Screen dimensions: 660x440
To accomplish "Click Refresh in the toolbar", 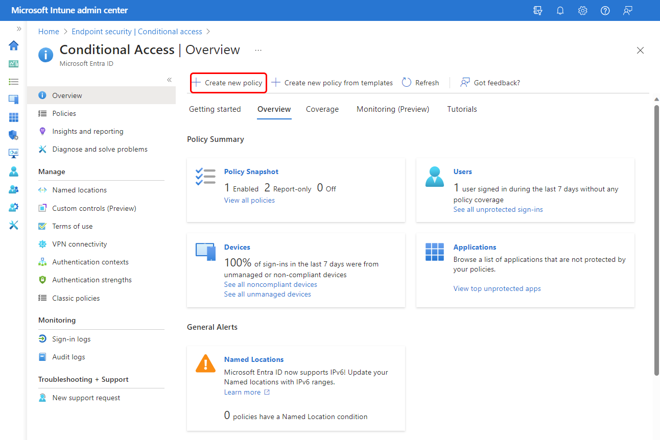I will [420, 83].
